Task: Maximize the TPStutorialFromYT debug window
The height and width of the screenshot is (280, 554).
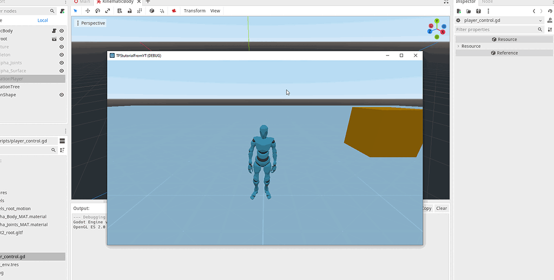Action: (401, 56)
